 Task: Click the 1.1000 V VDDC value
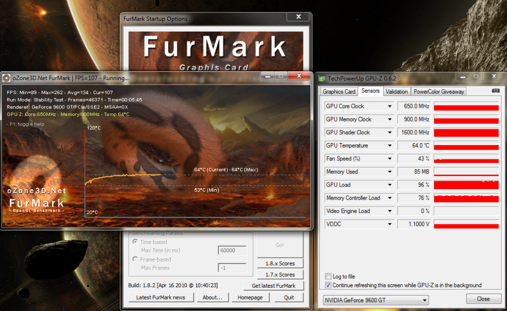(x=413, y=224)
